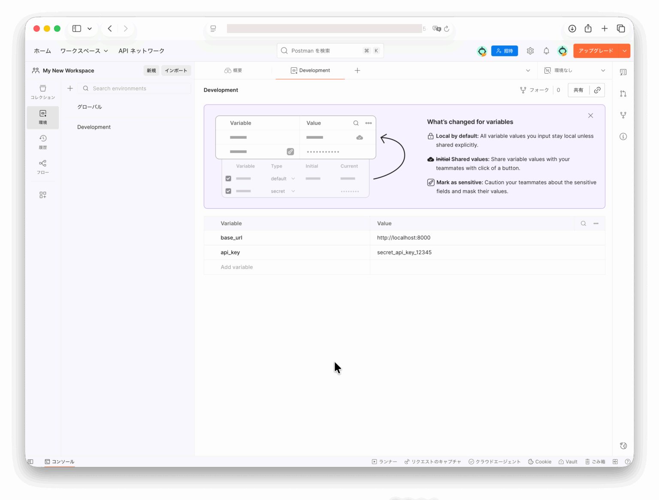This screenshot has width=659, height=500.
Task: Open Vault from the status bar
Action: pos(568,461)
